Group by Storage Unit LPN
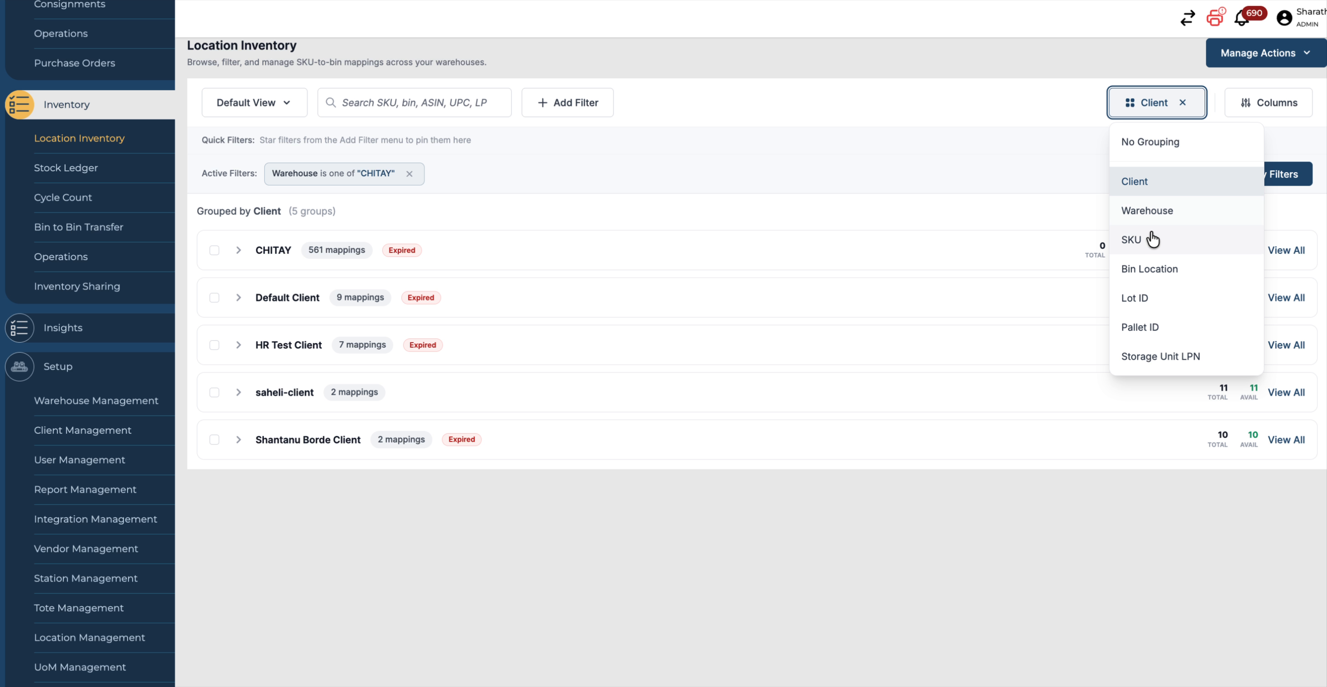The height and width of the screenshot is (687, 1327). click(1186, 356)
